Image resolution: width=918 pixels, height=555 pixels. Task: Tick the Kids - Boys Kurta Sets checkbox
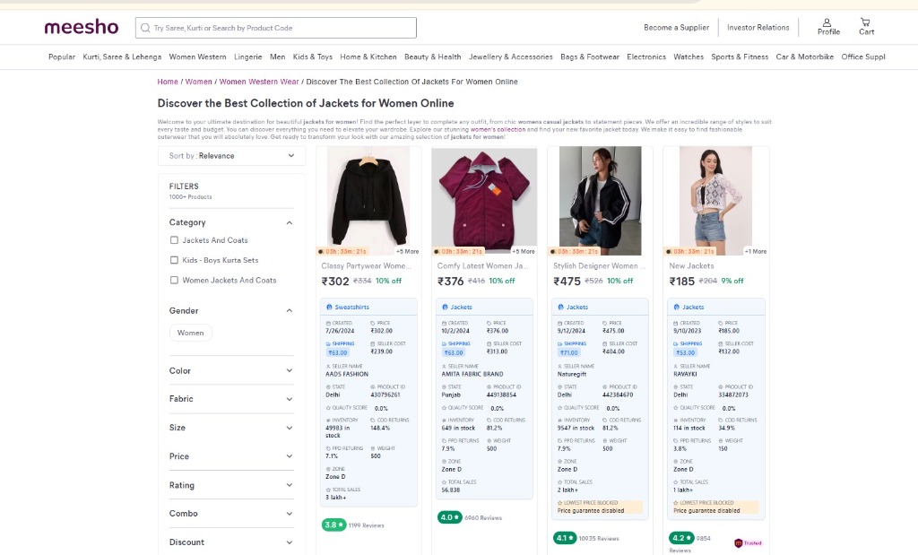pos(174,260)
